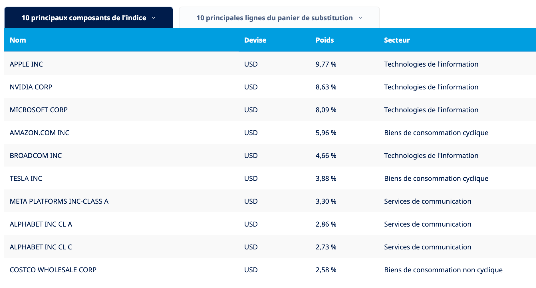Click the 'Devise' column header
The width and height of the screenshot is (536, 288).
(x=255, y=40)
